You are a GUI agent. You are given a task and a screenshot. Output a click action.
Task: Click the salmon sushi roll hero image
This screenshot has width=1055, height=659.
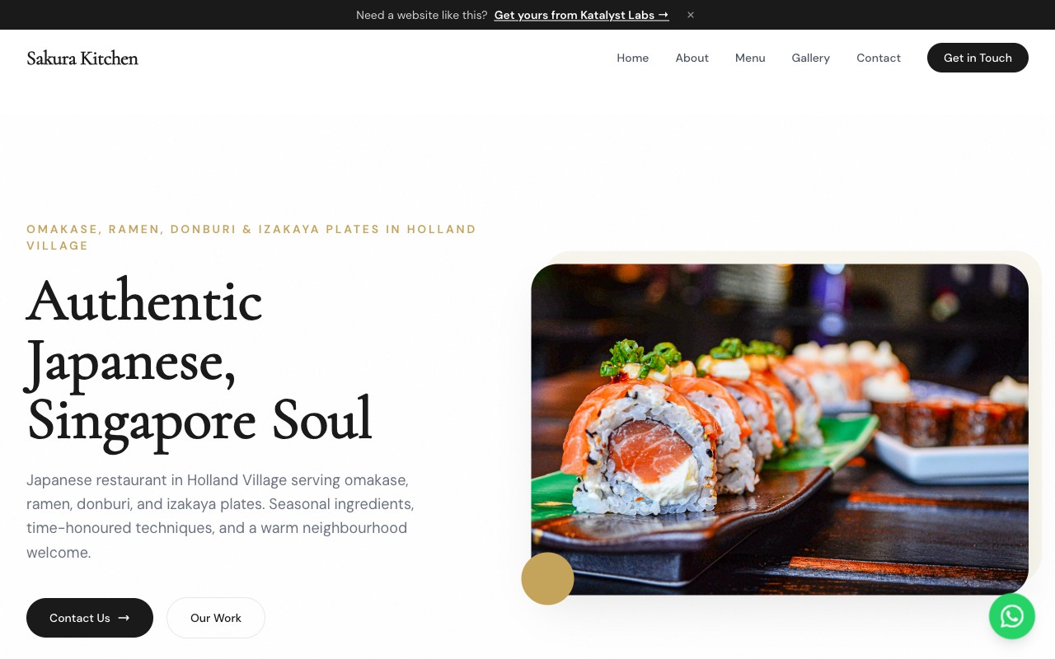[780, 429]
